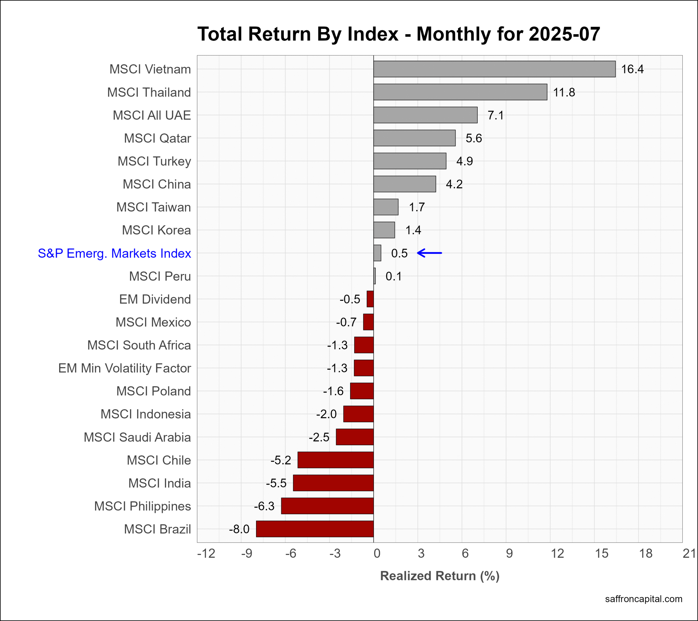This screenshot has width=698, height=621.
Task: Click the value label '-5.5'
Action: click(x=276, y=483)
